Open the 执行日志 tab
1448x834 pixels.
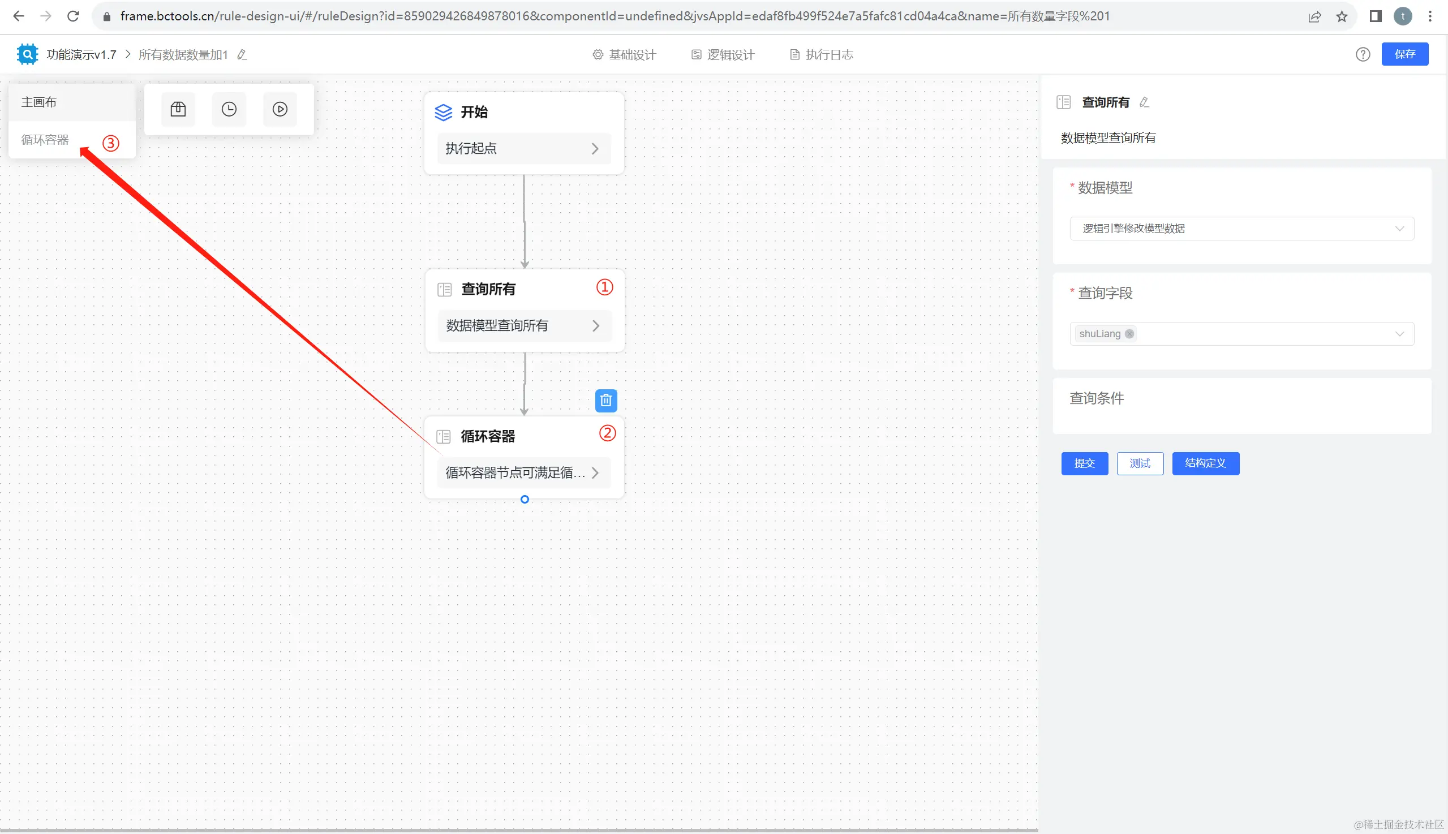coord(822,54)
